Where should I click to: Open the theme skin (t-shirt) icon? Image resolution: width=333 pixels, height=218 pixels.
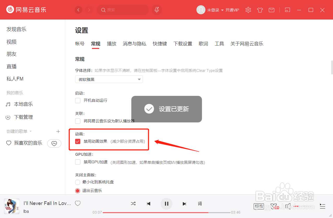coord(259,10)
